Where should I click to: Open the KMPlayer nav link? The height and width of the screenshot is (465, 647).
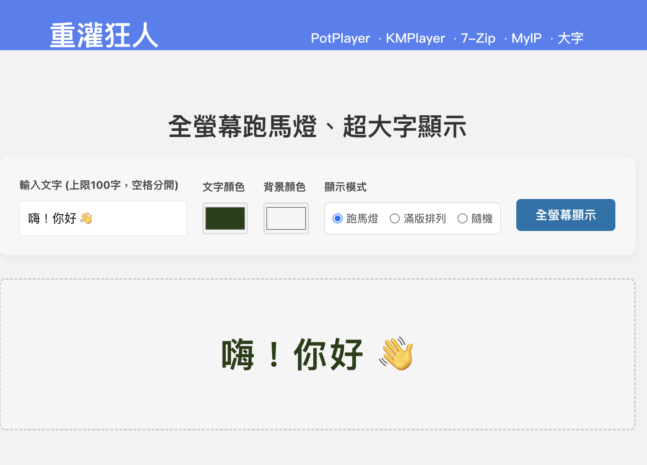click(415, 38)
